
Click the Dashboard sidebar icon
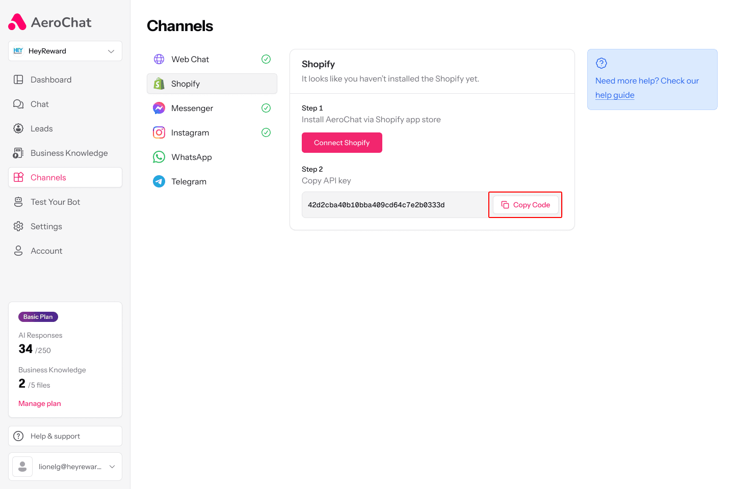18,79
